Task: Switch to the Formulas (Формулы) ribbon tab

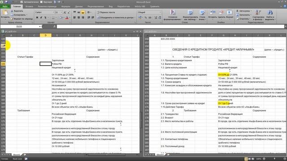Action: pos(66,6)
